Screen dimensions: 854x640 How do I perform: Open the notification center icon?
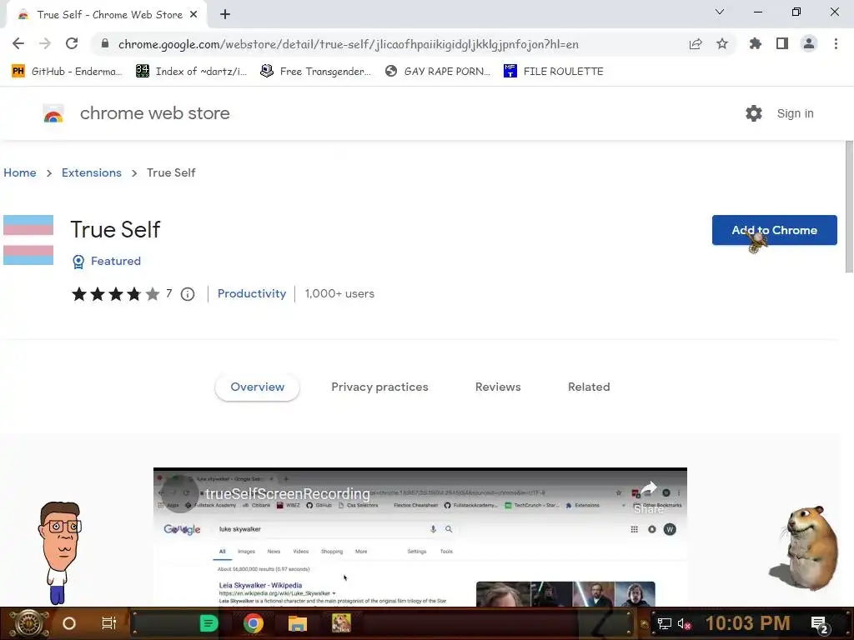pyautogui.click(x=820, y=625)
